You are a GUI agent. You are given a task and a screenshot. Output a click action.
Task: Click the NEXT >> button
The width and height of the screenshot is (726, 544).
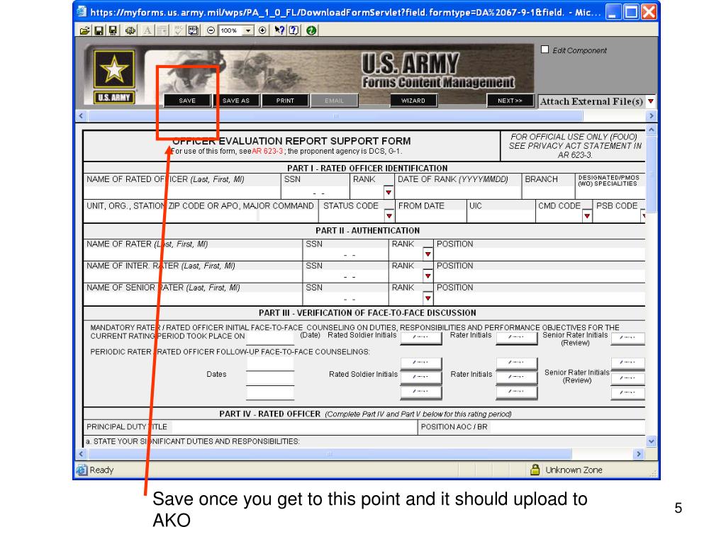pos(510,101)
